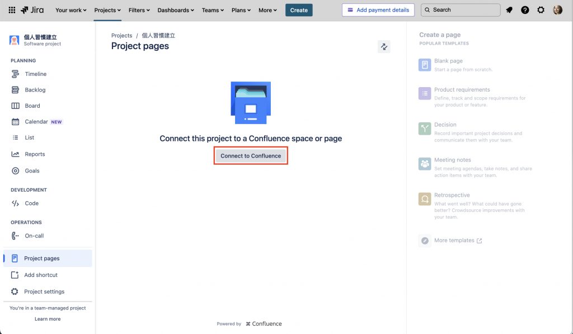Click the List icon in sidebar
Image resolution: width=573 pixels, height=334 pixels.
(x=15, y=137)
